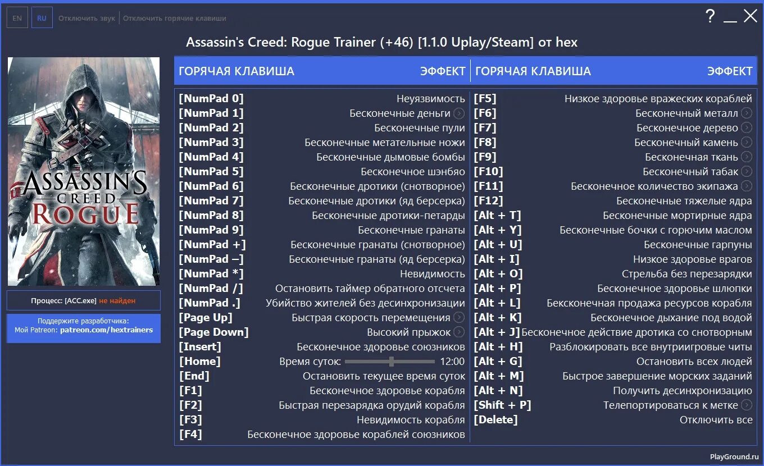This screenshot has height=466, width=764.
Task: Select the [NumPad 5] hotkey label
Action: 211,172
